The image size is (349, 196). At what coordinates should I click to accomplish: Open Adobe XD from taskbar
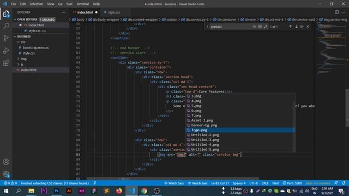coord(81,191)
